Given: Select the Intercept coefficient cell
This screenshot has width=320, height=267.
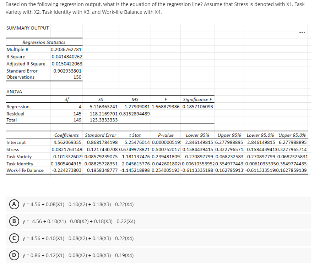Looking at the screenshot, I should pos(67,142).
